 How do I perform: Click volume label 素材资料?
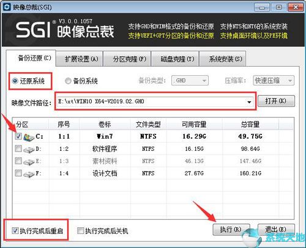105,161
